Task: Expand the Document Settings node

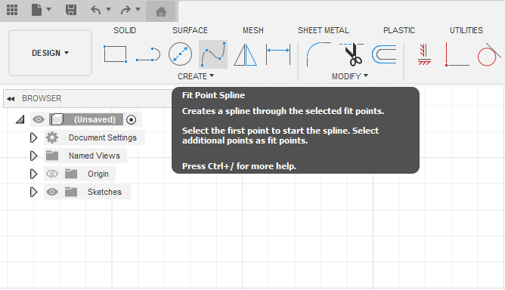Action: (33, 137)
